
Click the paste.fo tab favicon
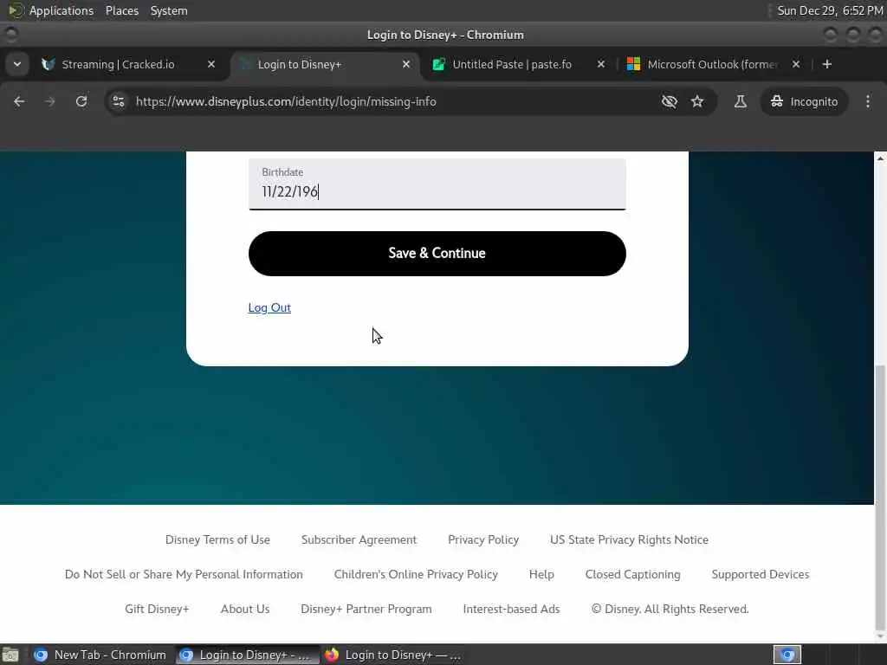438,64
